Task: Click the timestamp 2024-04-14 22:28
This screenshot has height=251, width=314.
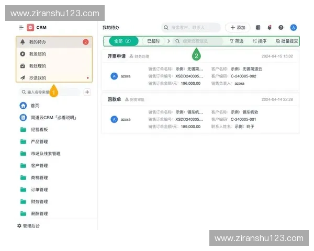Action: pos(277,99)
